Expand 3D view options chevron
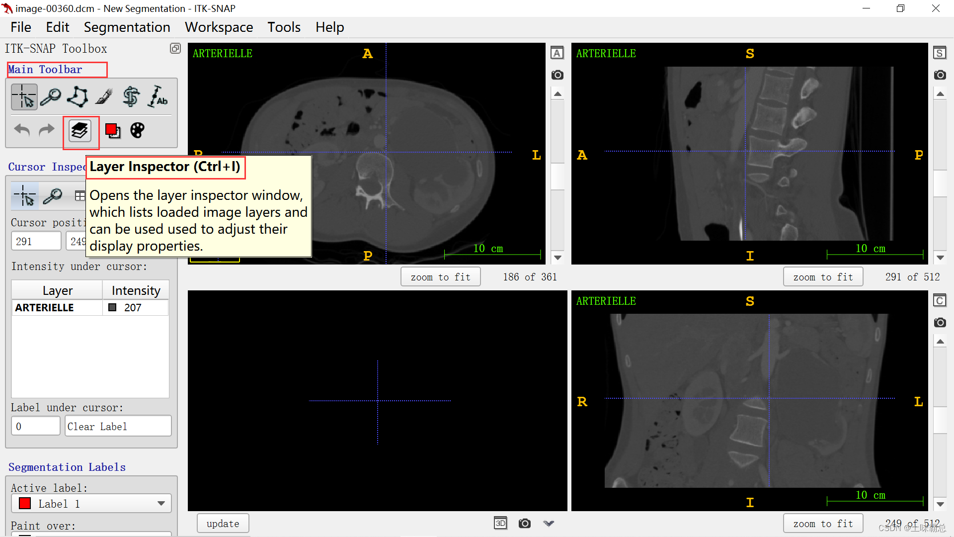 pos(549,524)
